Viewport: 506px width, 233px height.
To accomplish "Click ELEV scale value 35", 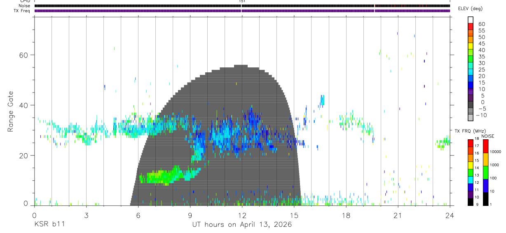I will pos(481,57).
